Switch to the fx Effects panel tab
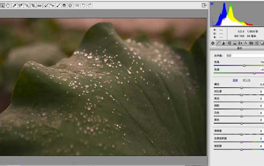 point(246,43)
